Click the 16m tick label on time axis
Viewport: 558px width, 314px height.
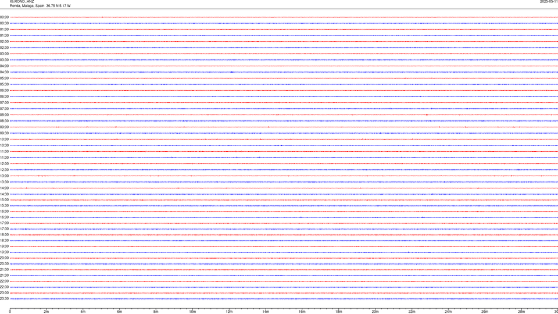tap(302, 312)
